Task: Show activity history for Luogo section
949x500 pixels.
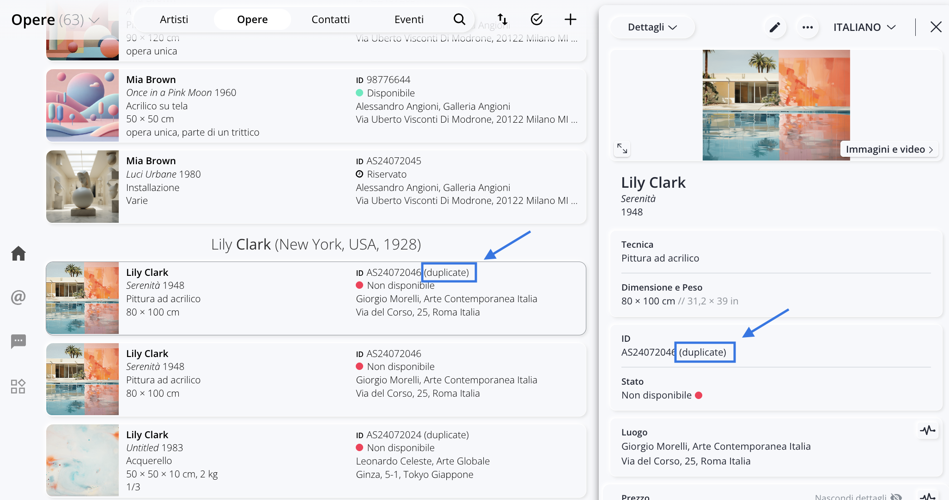Action: [927, 430]
